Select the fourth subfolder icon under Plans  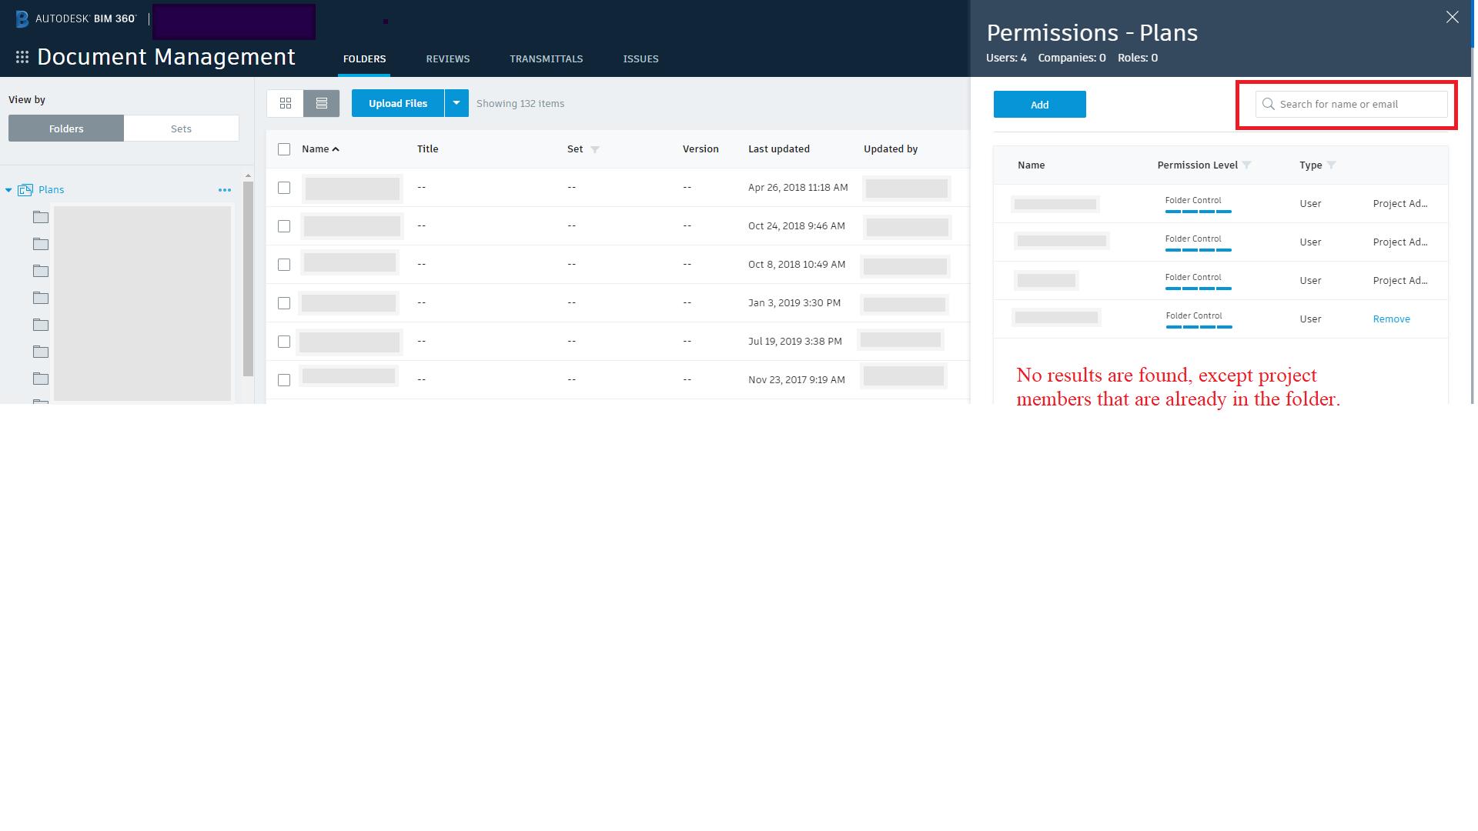41,299
